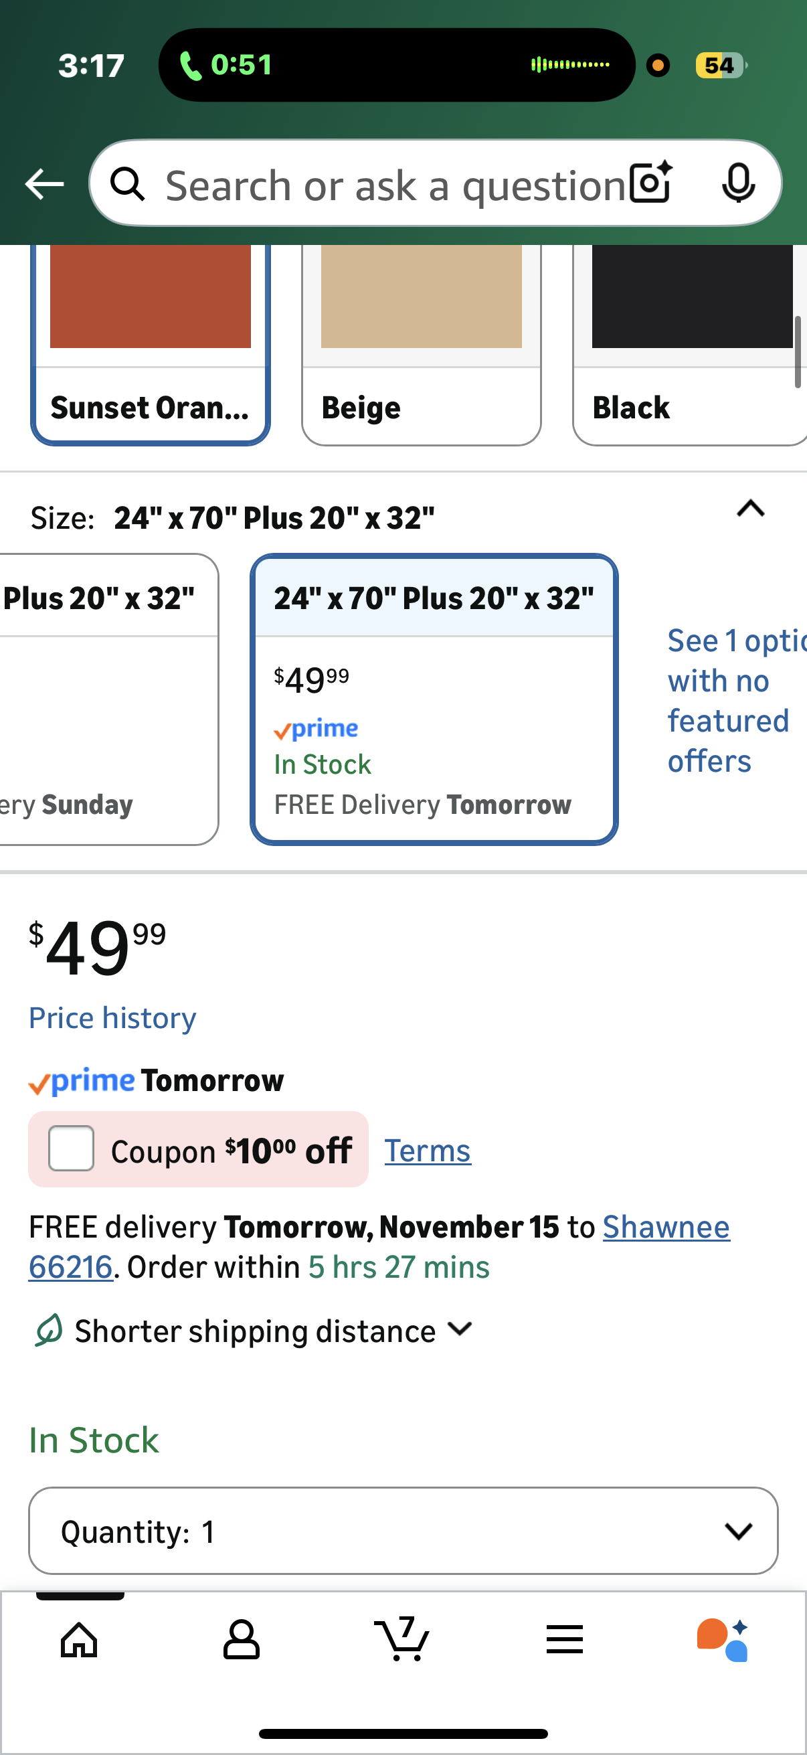The height and width of the screenshot is (1755, 807).
Task: Open the coupon Terms link
Action: tap(428, 1151)
